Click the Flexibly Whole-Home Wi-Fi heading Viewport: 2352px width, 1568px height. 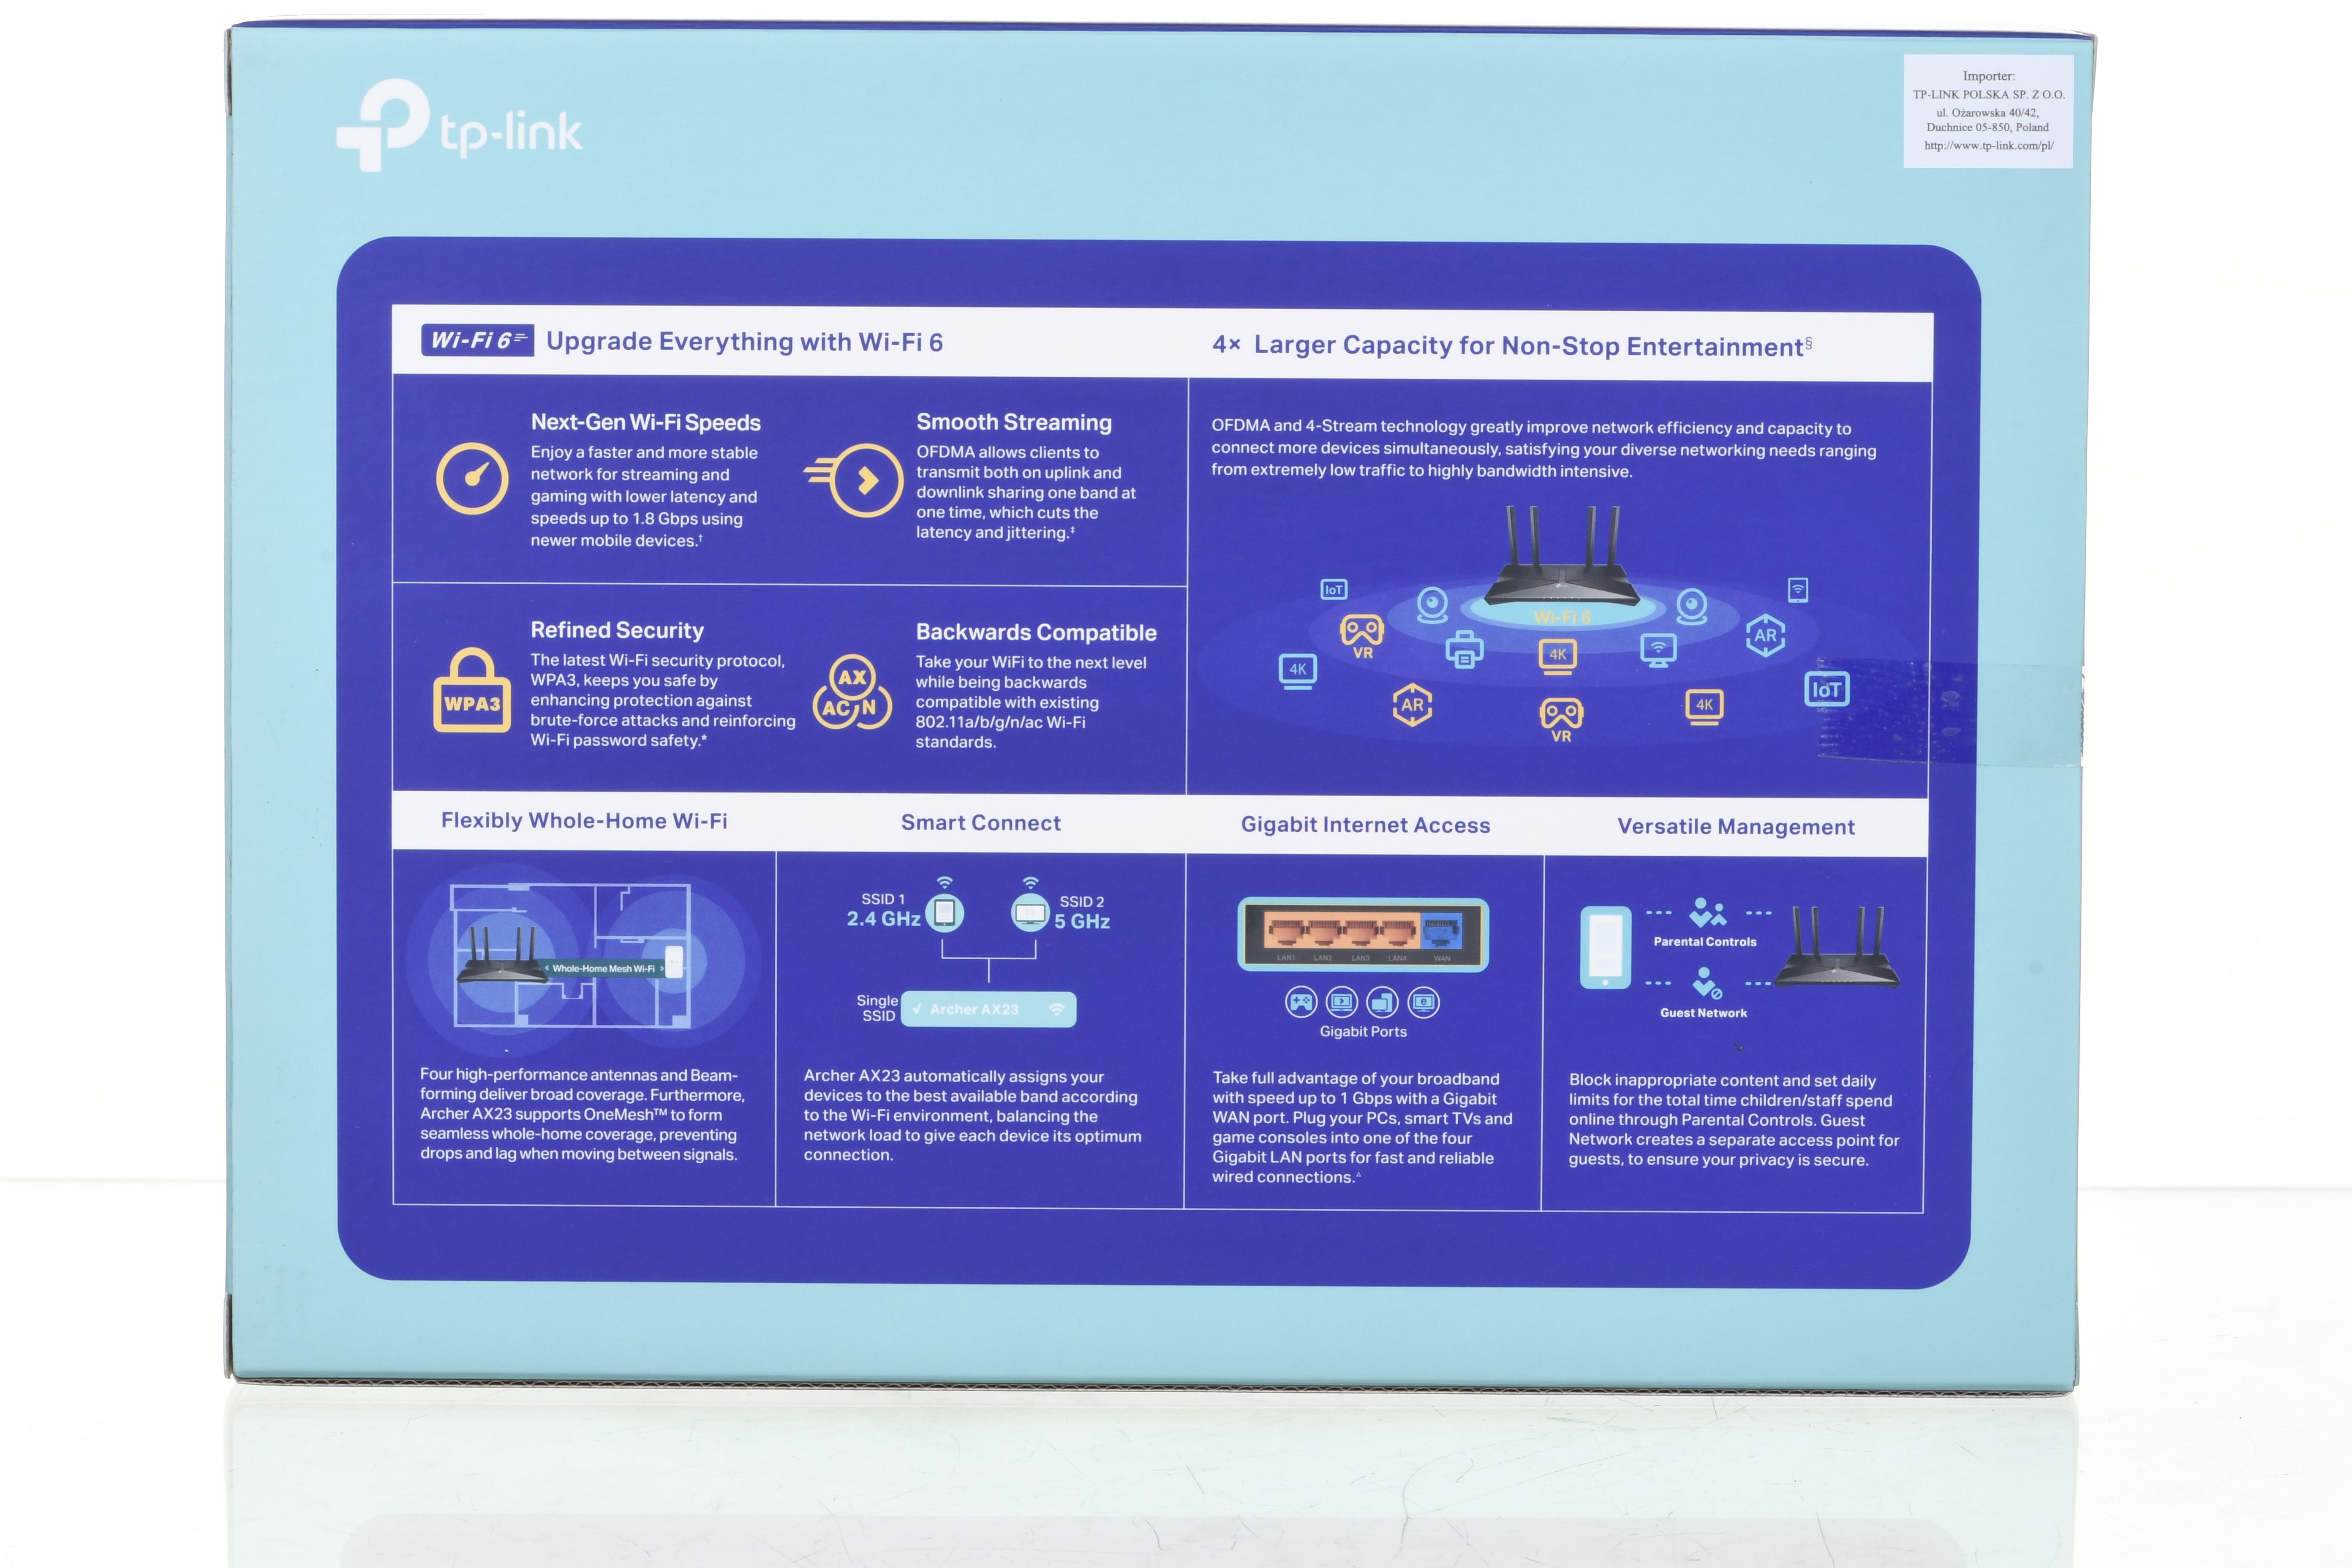pyautogui.click(x=584, y=821)
